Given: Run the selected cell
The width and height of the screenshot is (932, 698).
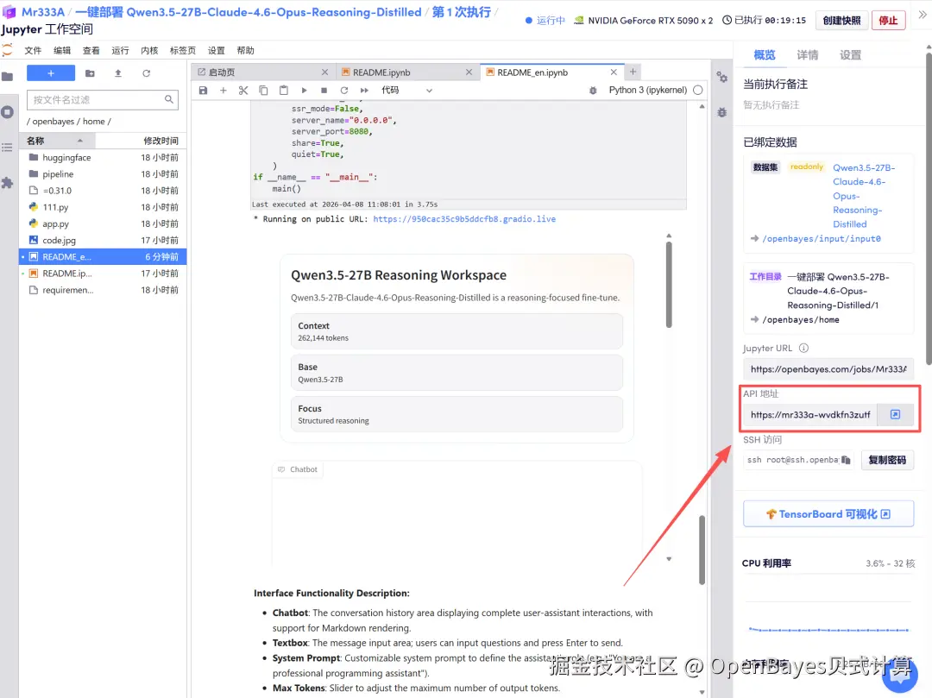Looking at the screenshot, I should click(x=304, y=91).
